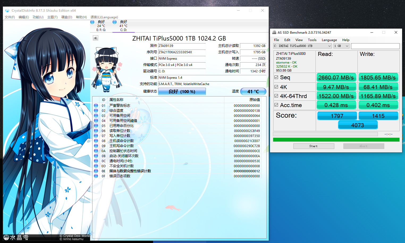405x243 pixels.
Task: Uncheck the Seq test checkbox
Action: click(x=276, y=77)
